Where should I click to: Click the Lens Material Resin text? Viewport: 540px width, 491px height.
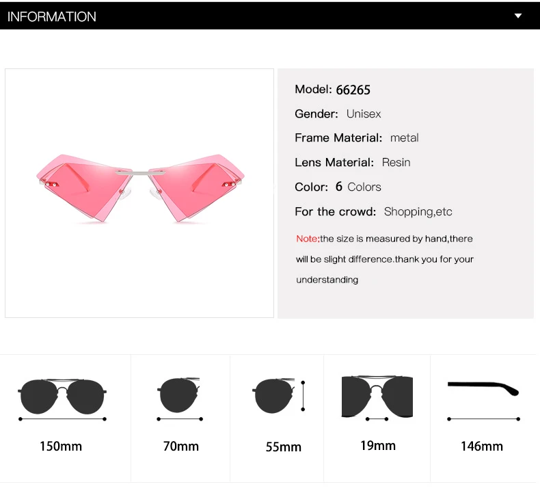[x=396, y=162]
